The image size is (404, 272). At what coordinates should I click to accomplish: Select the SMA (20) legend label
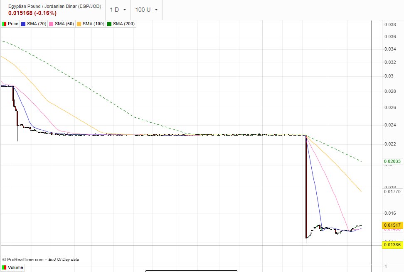click(37, 24)
